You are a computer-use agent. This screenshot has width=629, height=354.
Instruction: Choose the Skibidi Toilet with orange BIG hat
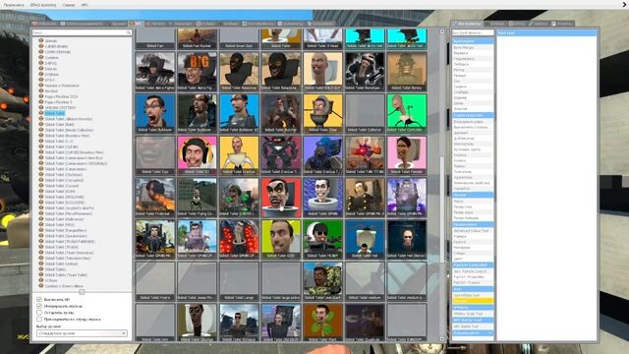197,72
